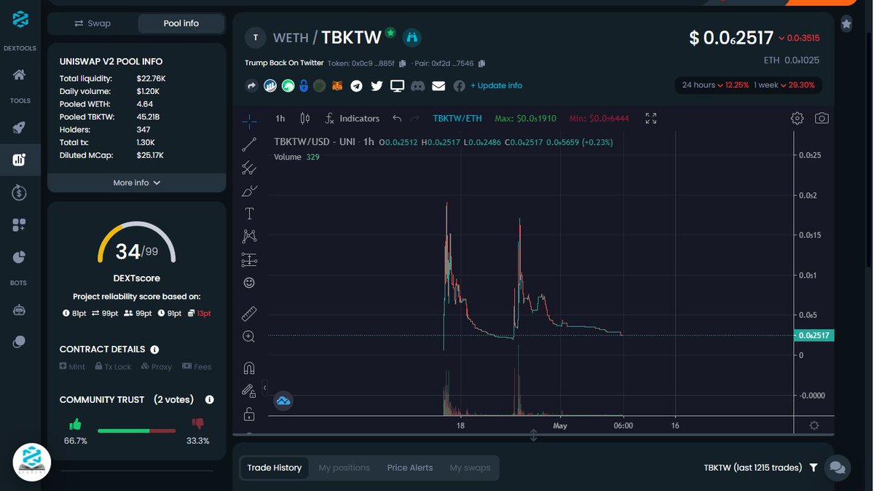The width and height of the screenshot is (874, 491).
Task: Toggle TBKTW/ETH price denomination
Action: point(457,118)
